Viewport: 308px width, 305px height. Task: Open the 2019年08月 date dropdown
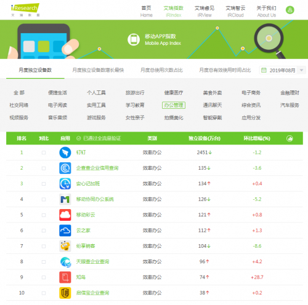283,70
